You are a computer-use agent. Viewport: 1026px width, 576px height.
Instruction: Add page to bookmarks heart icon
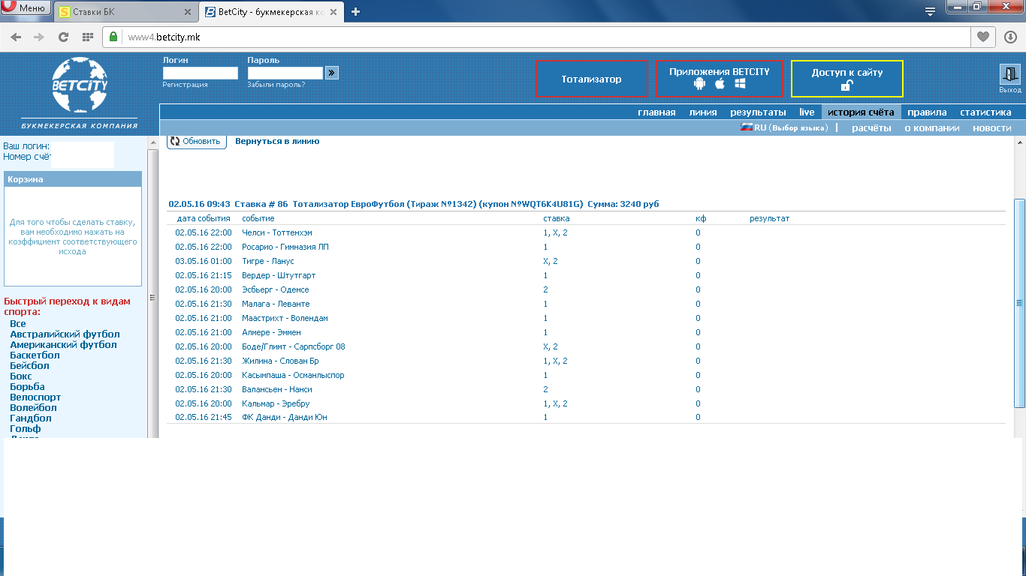point(982,37)
